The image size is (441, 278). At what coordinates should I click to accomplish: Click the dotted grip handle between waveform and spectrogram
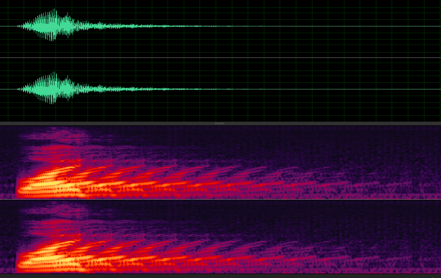219,123
